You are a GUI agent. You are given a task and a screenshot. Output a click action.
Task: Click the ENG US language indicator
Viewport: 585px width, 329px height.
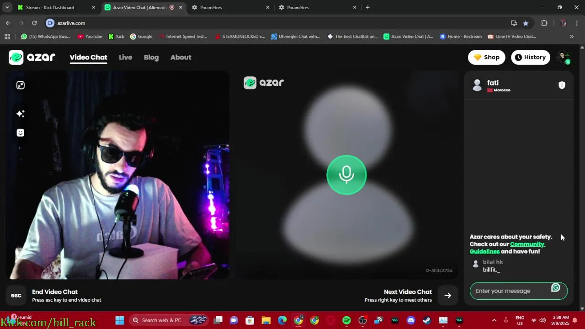[x=520, y=320]
